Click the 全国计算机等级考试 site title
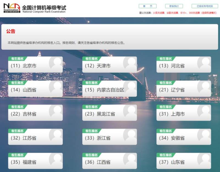Viewport: 220px width, 172px height. pos(44,8)
